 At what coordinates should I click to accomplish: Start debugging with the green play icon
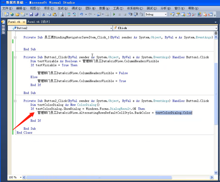pyautogui.click(x=114, y=14)
